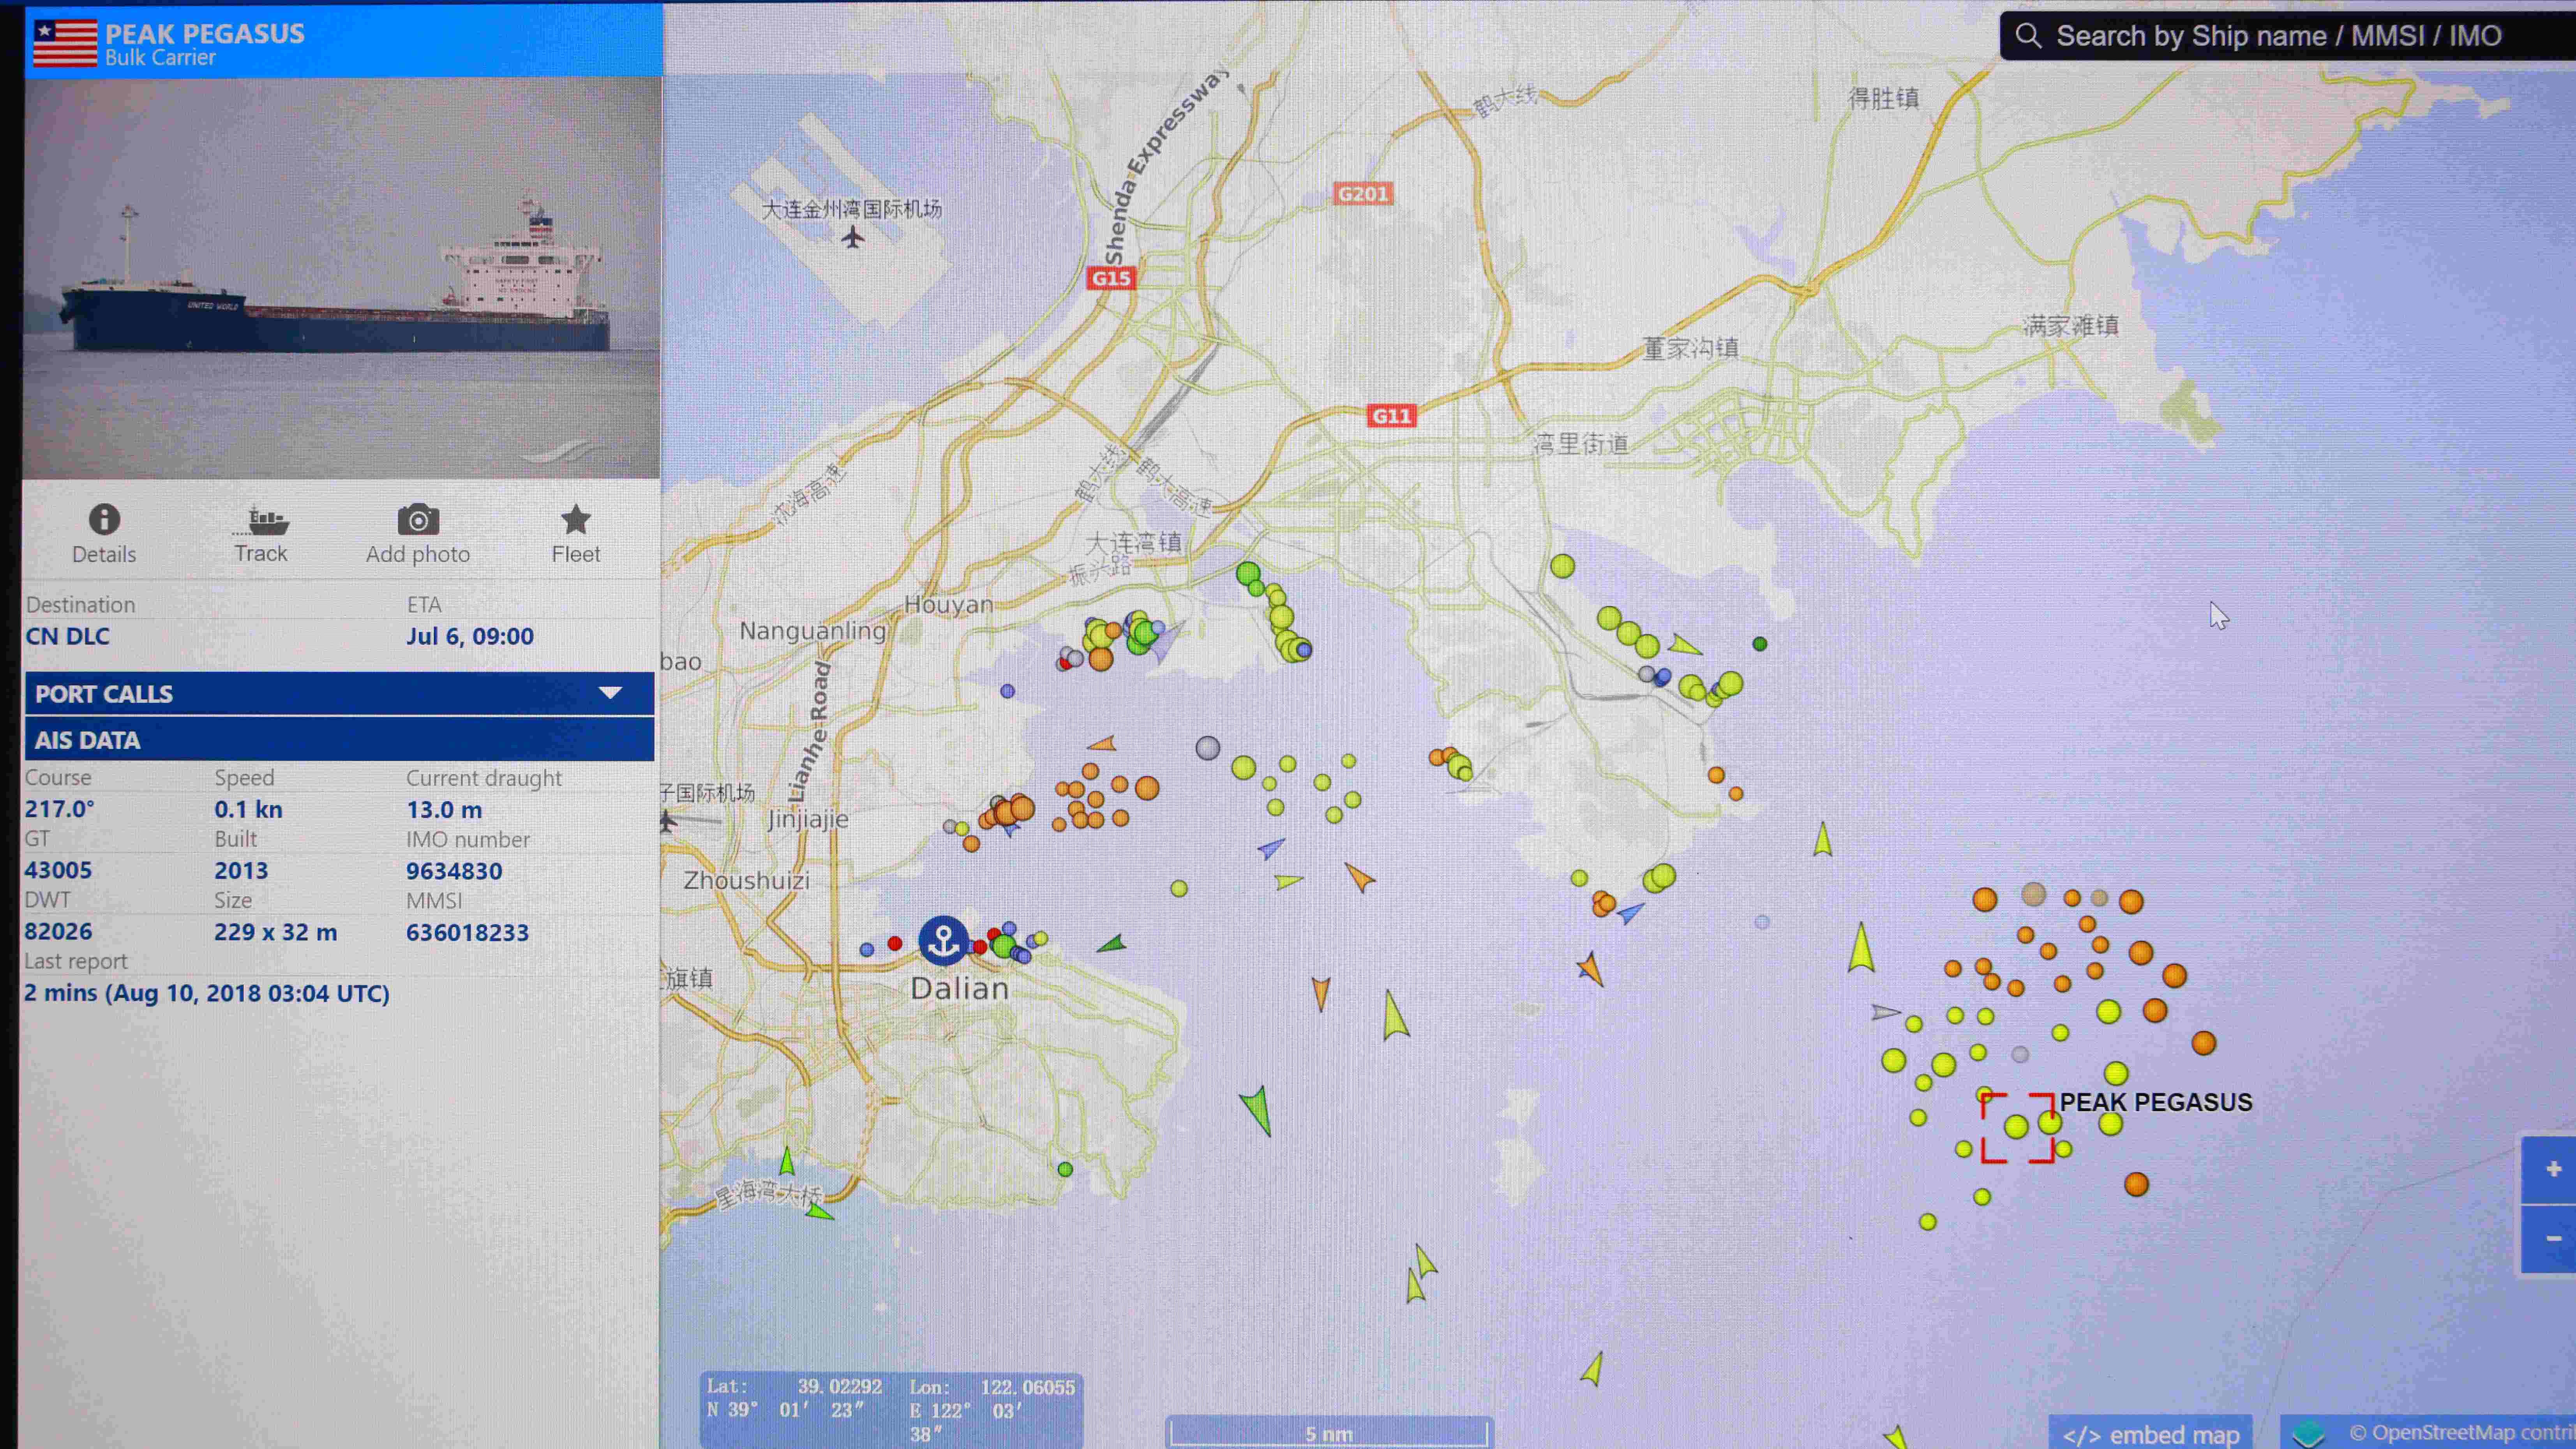Click the Lat/Lon coordinates readout
Image resolution: width=2576 pixels, height=1449 pixels.
point(891,1410)
